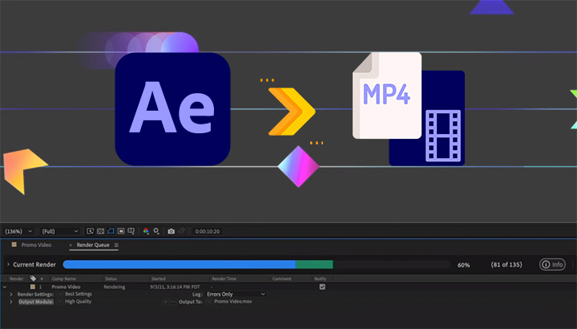Expand the Render Settings row

pyautogui.click(x=11, y=294)
